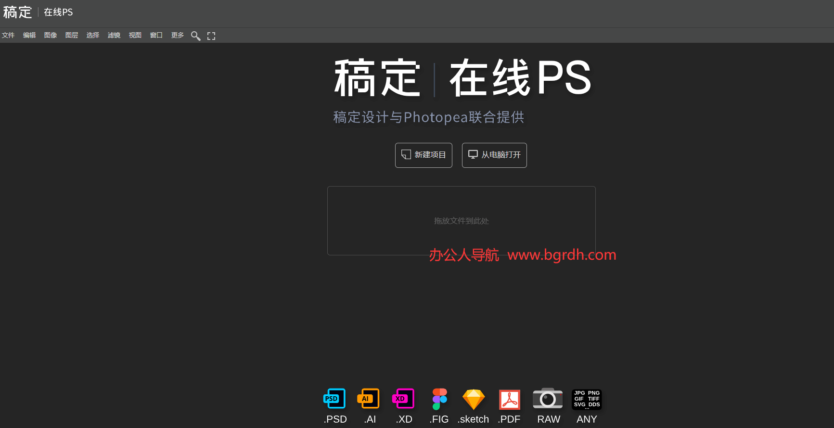Click the RAW camera icon
The image size is (834, 428).
548,399
